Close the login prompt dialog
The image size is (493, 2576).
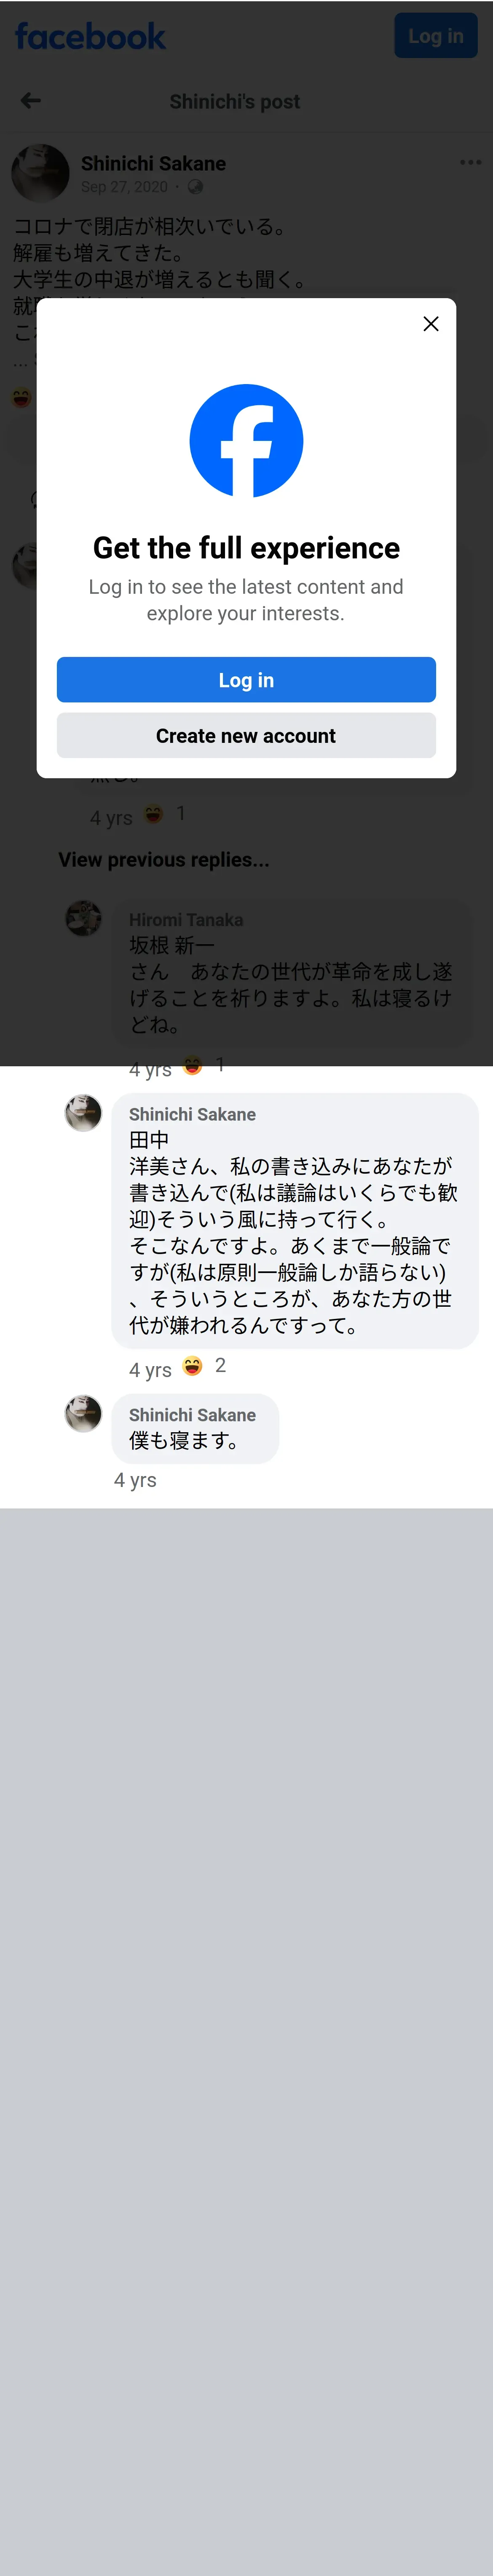coord(431,324)
